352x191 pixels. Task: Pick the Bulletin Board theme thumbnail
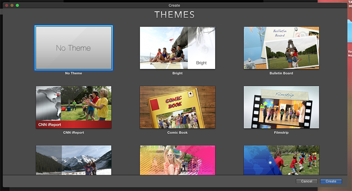(x=281, y=48)
